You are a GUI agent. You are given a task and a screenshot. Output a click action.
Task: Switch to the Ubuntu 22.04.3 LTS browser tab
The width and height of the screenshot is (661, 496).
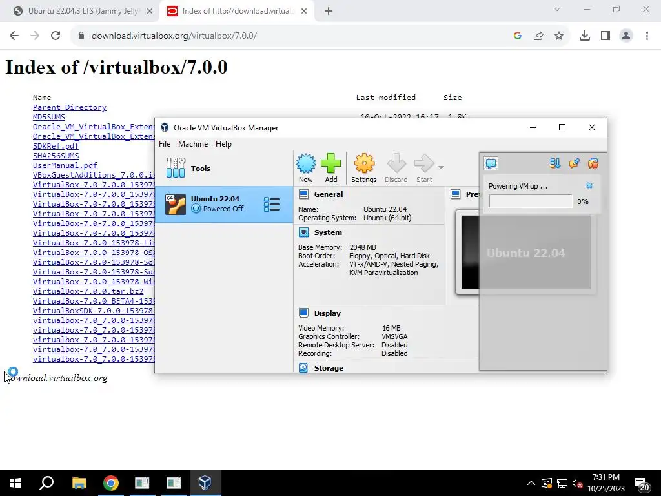click(x=83, y=11)
